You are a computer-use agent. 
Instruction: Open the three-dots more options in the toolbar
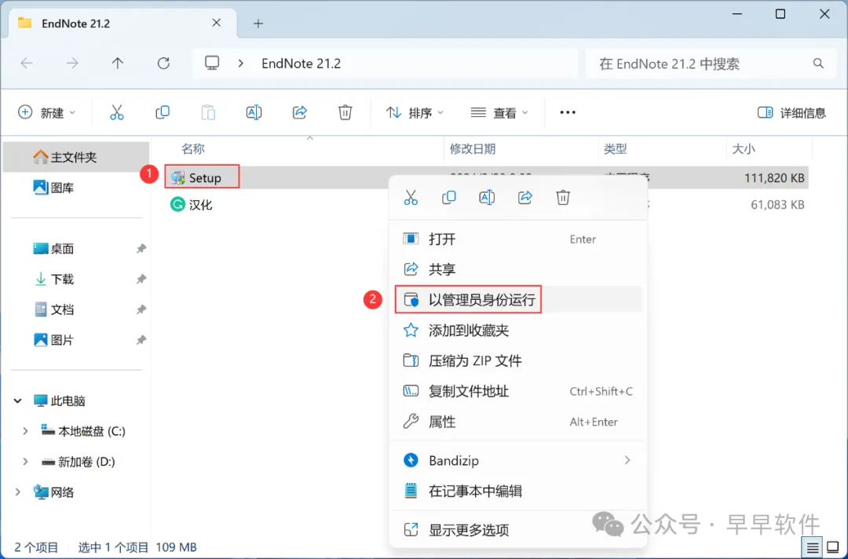coord(568,112)
